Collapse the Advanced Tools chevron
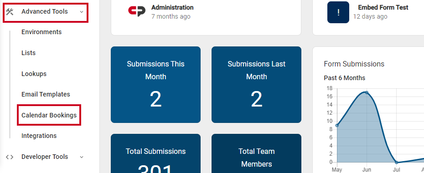 click(82, 12)
